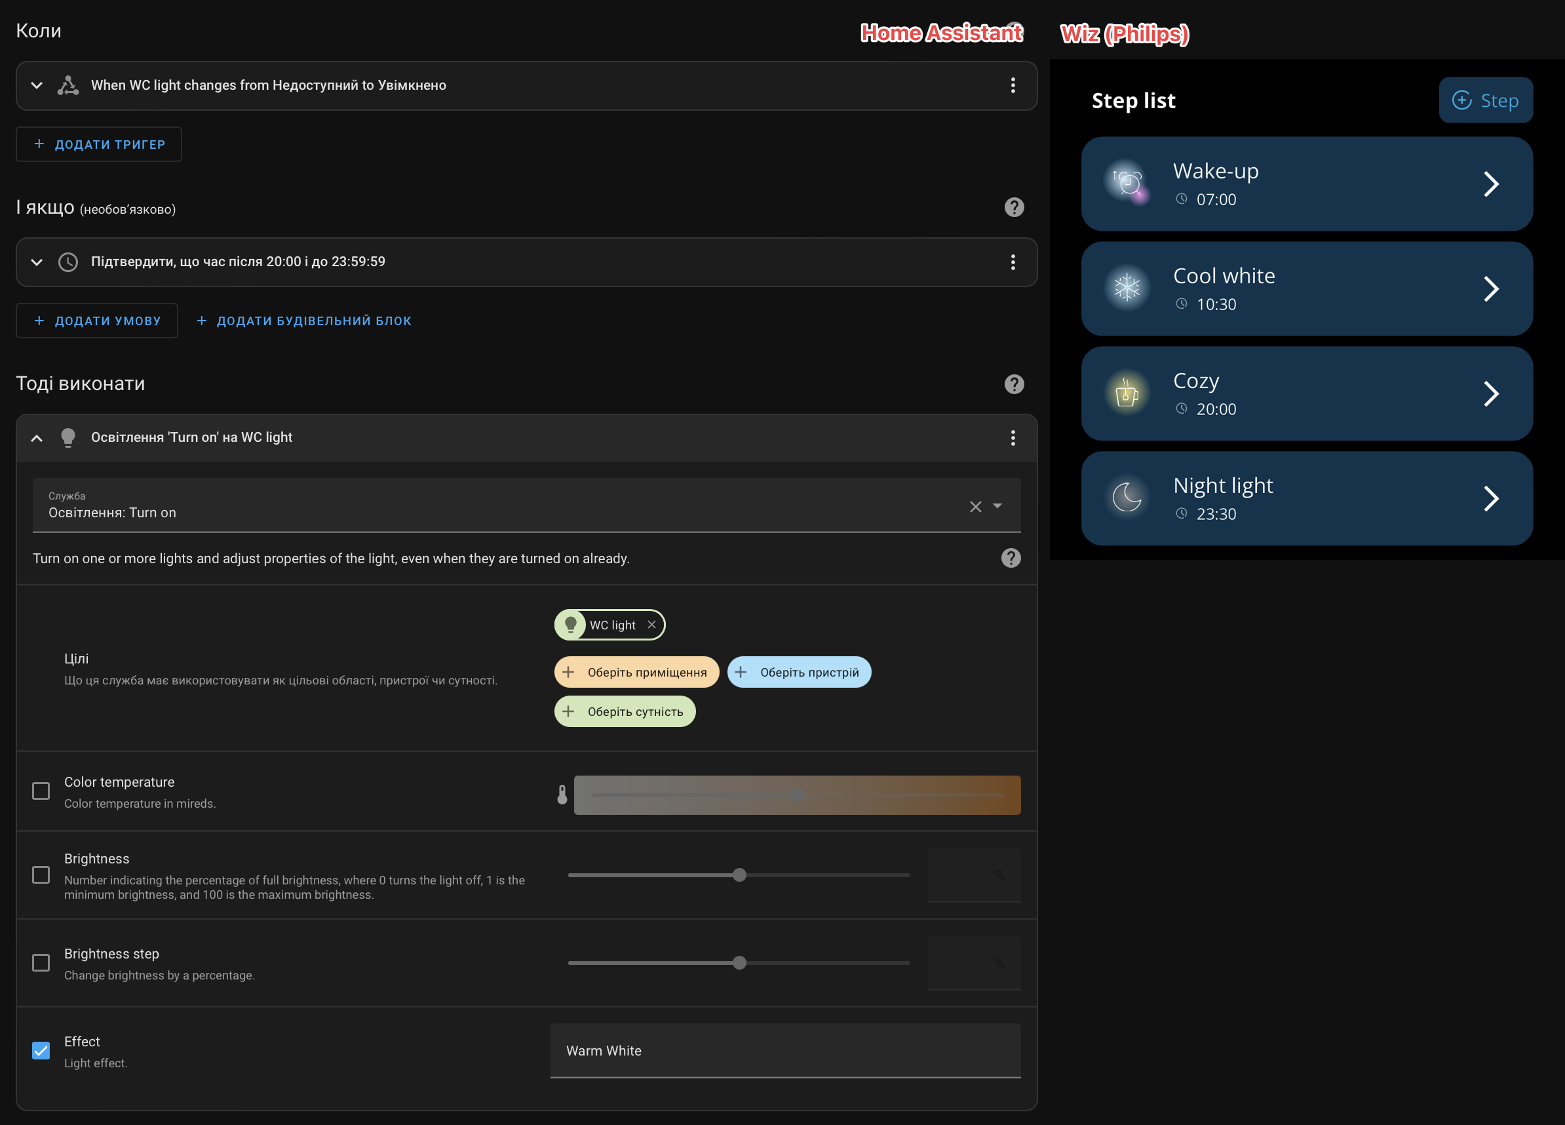Click the Color temperature gradient slider
Viewport: 1565px width, 1125px height.
coord(797,795)
